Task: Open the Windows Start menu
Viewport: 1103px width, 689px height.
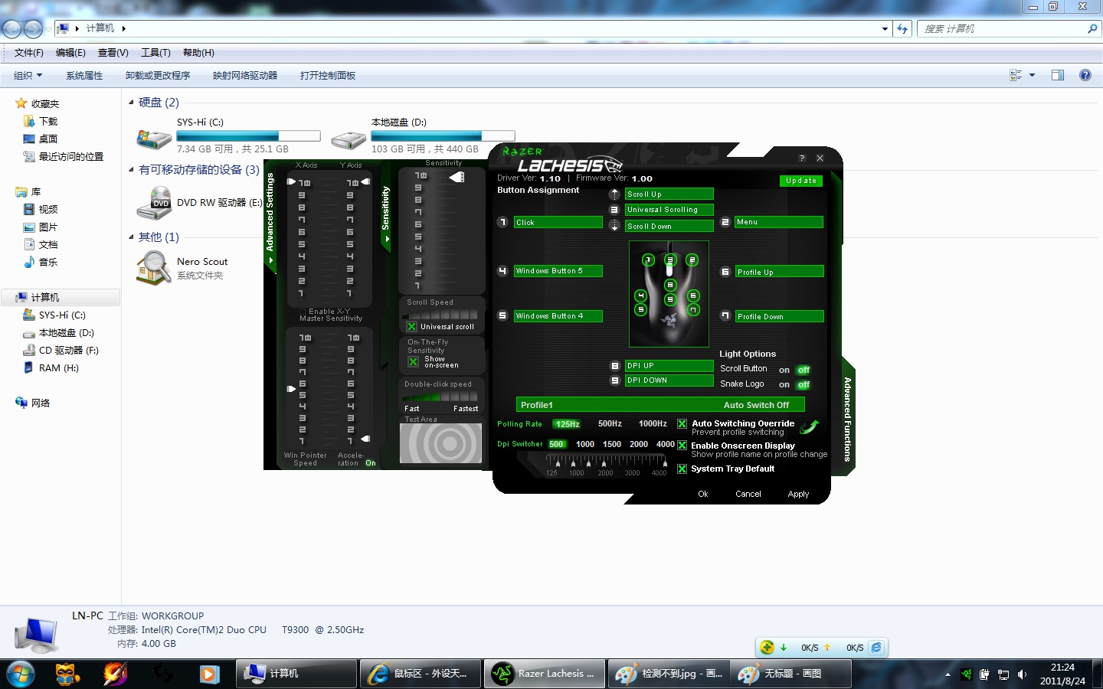Action: tap(21, 674)
